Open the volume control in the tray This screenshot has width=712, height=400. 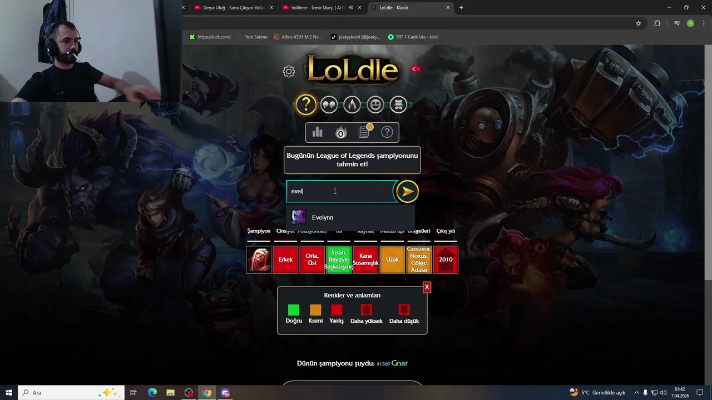[x=663, y=393]
